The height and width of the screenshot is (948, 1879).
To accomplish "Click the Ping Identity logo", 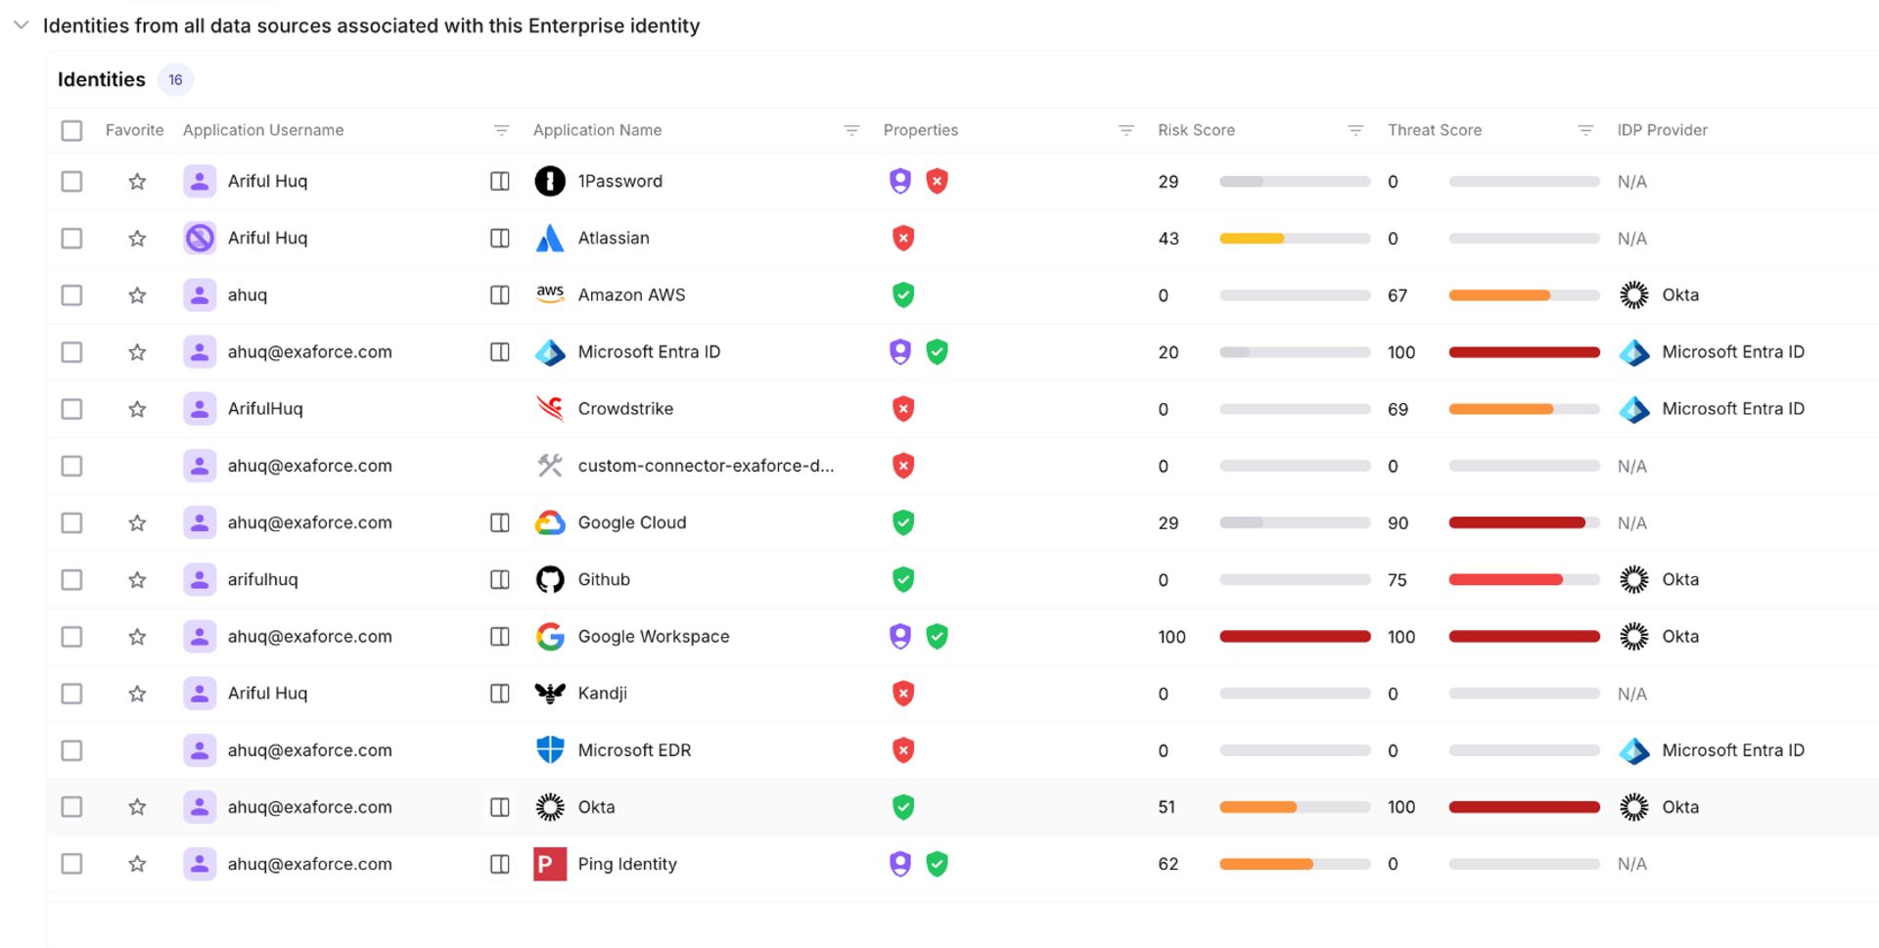I will tap(550, 864).
